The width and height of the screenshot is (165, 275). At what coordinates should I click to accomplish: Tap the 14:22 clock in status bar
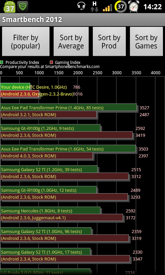[x=153, y=7]
